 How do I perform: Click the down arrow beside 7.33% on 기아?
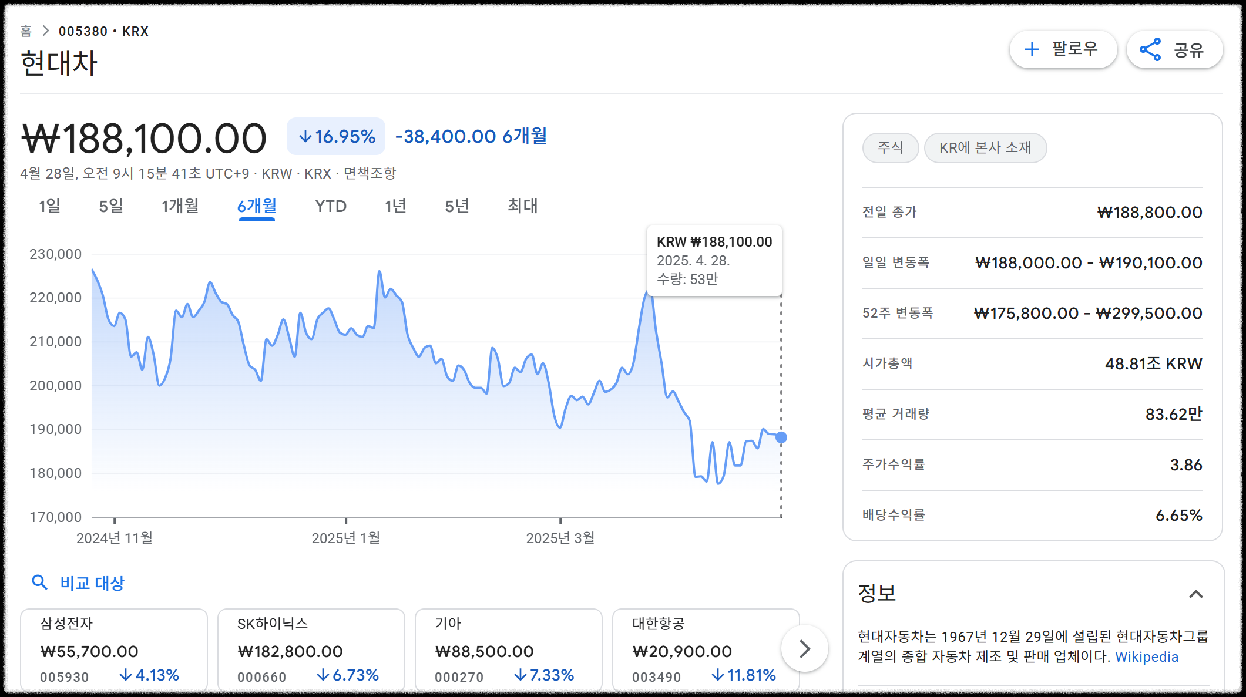(x=520, y=675)
